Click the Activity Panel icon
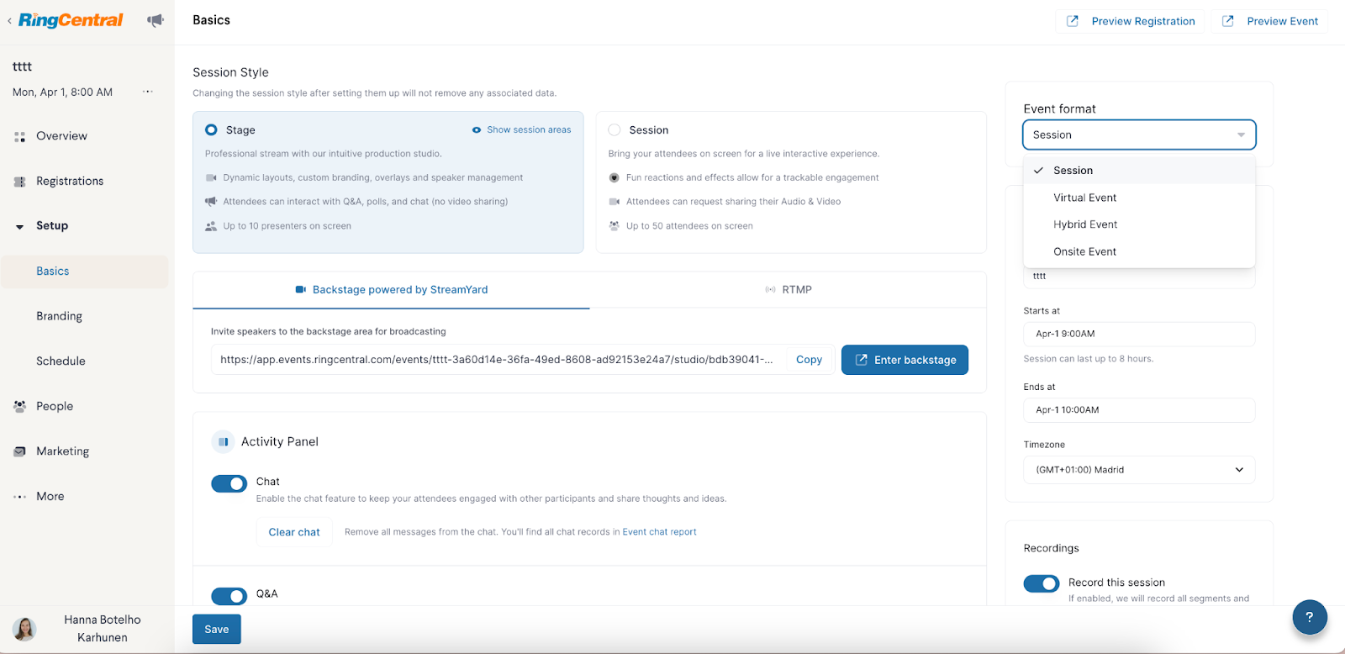Screen dimensions: 1345x654 [223, 441]
